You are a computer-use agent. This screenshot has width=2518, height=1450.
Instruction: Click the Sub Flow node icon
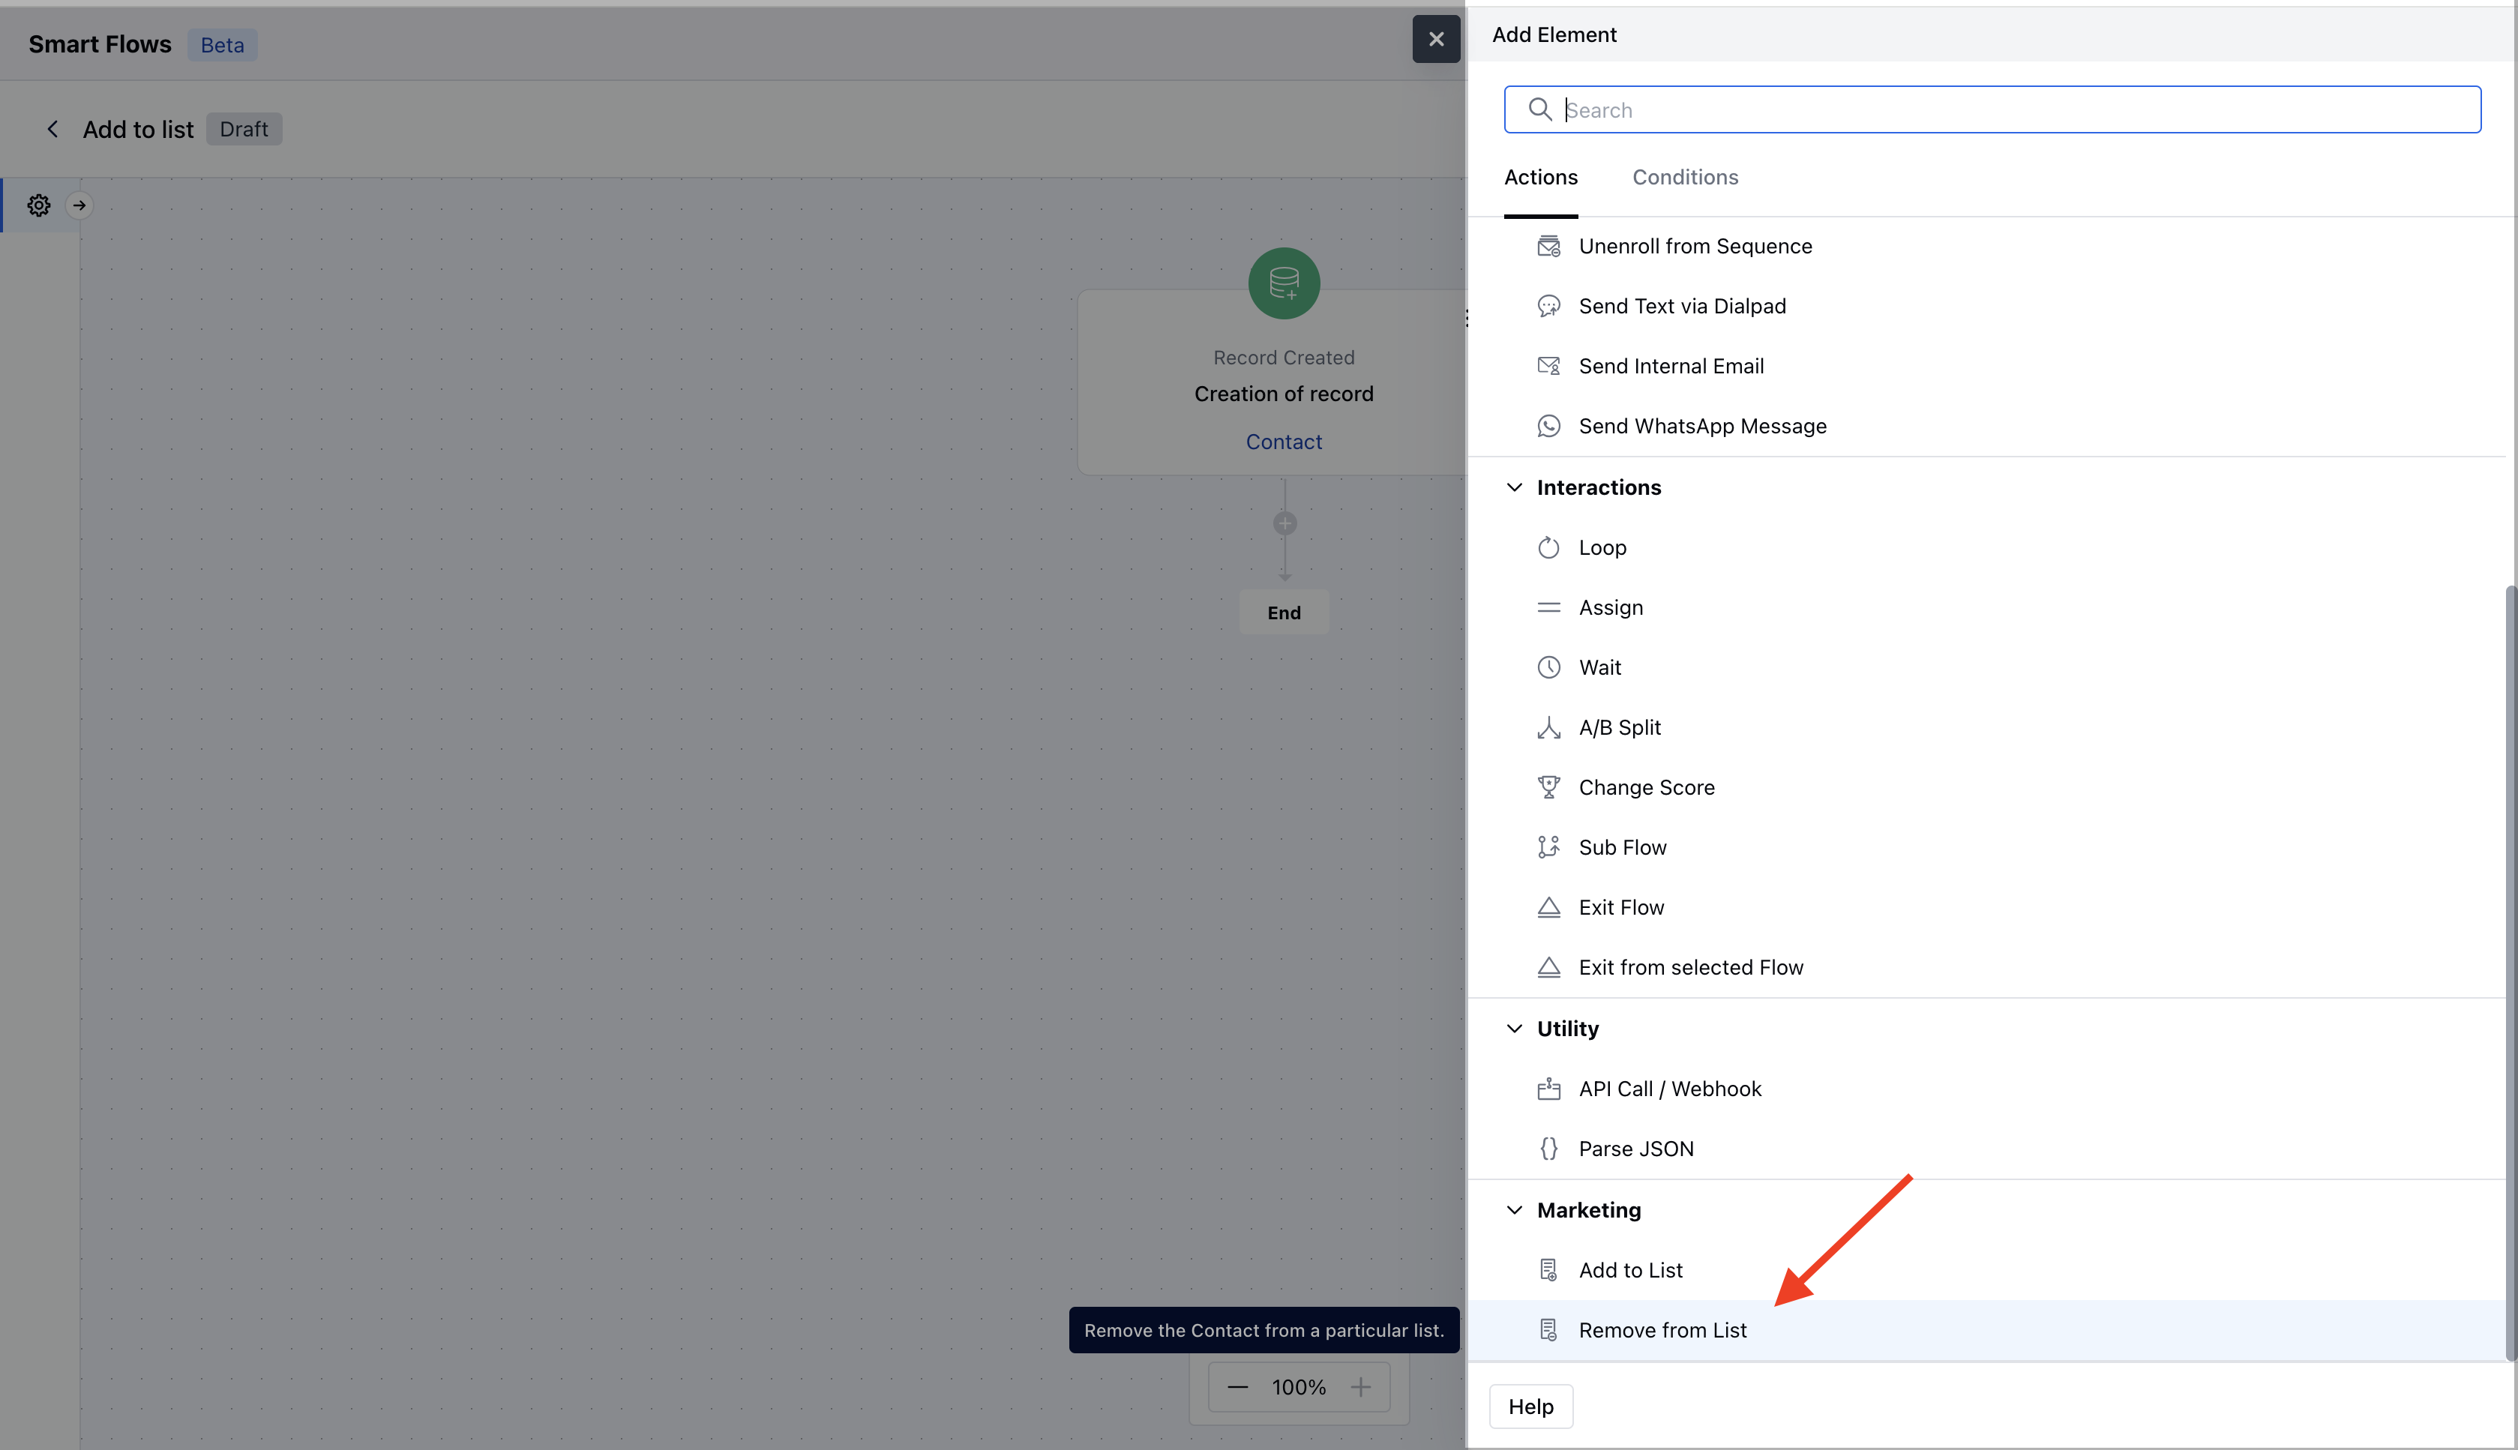1549,846
